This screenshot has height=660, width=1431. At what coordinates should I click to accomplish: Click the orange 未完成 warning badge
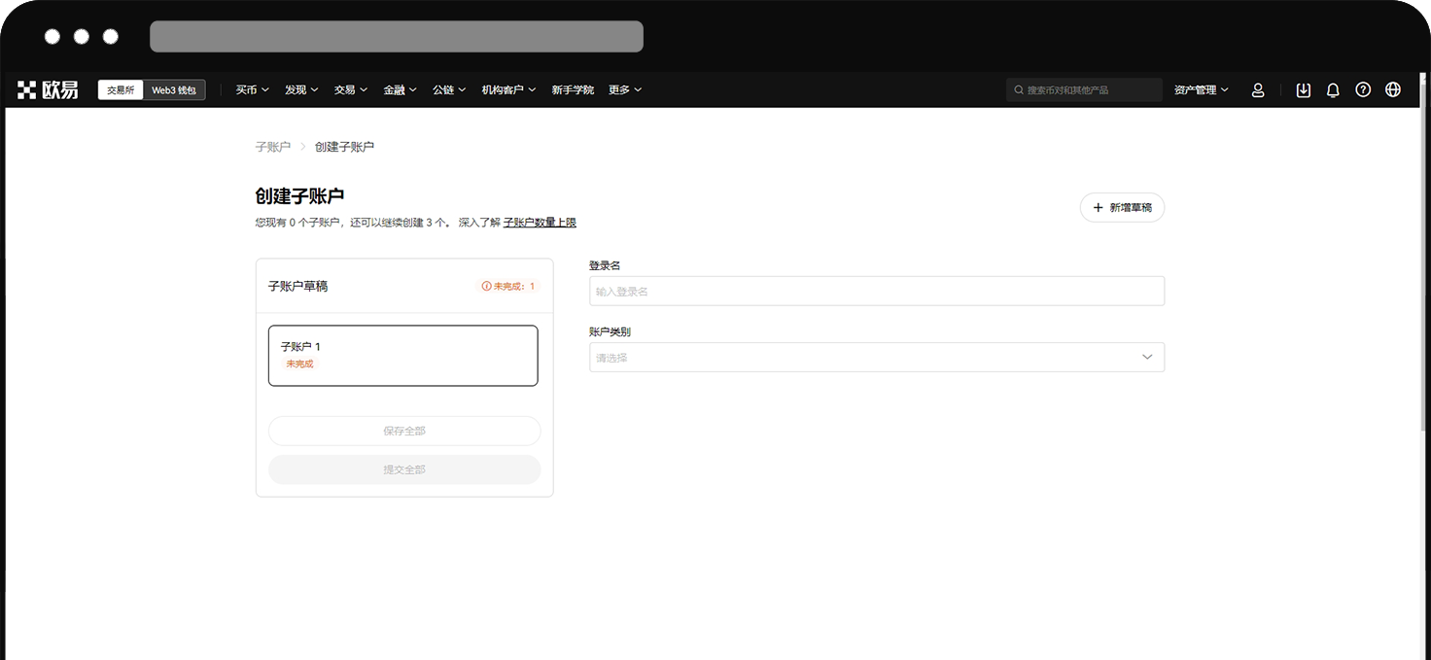pyautogui.click(x=508, y=287)
